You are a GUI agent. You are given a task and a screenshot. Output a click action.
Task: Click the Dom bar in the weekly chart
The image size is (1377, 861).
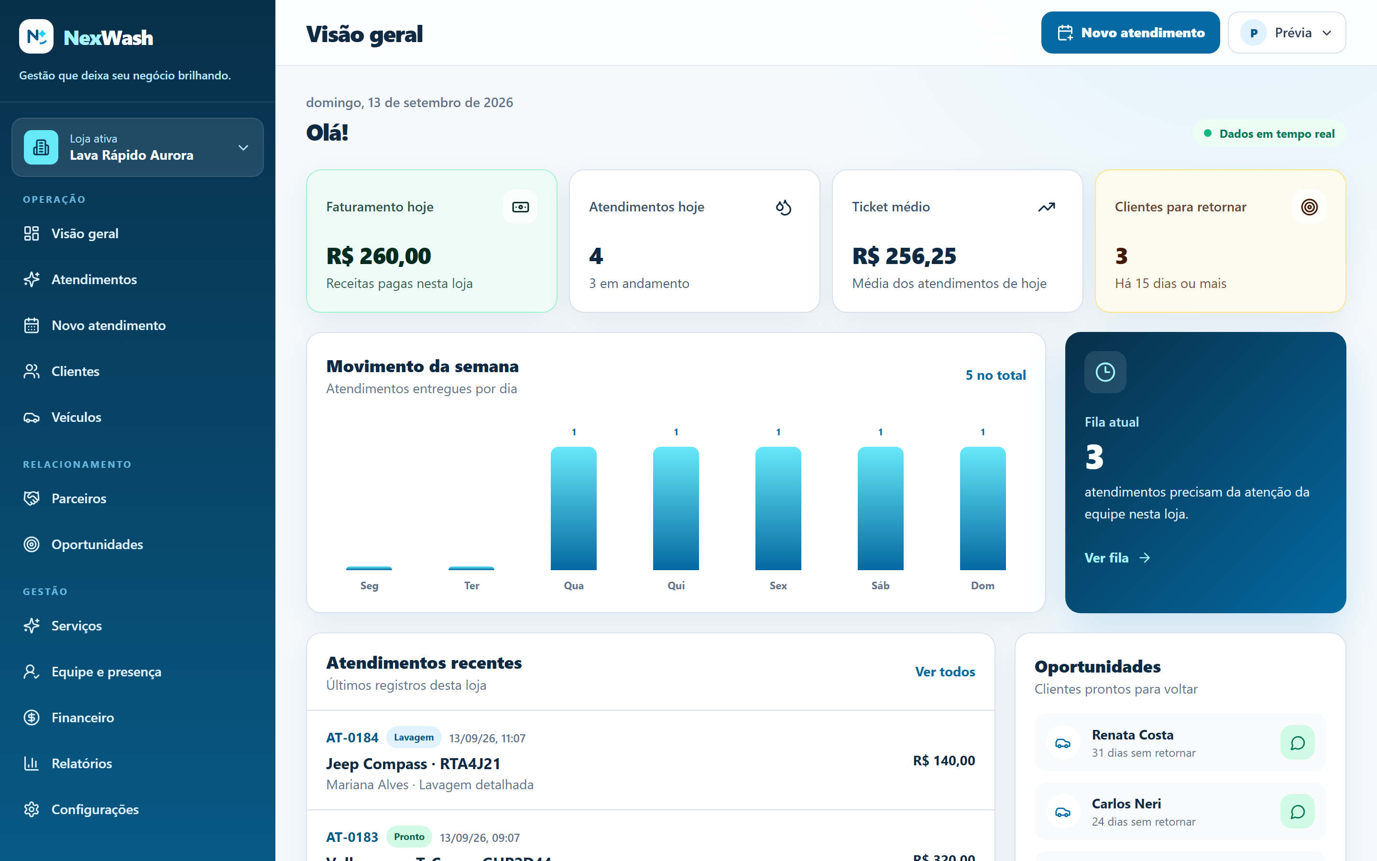[983, 508]
